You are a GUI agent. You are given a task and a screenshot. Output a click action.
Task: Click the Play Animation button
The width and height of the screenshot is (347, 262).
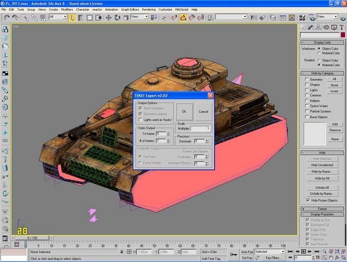point(304,252)
